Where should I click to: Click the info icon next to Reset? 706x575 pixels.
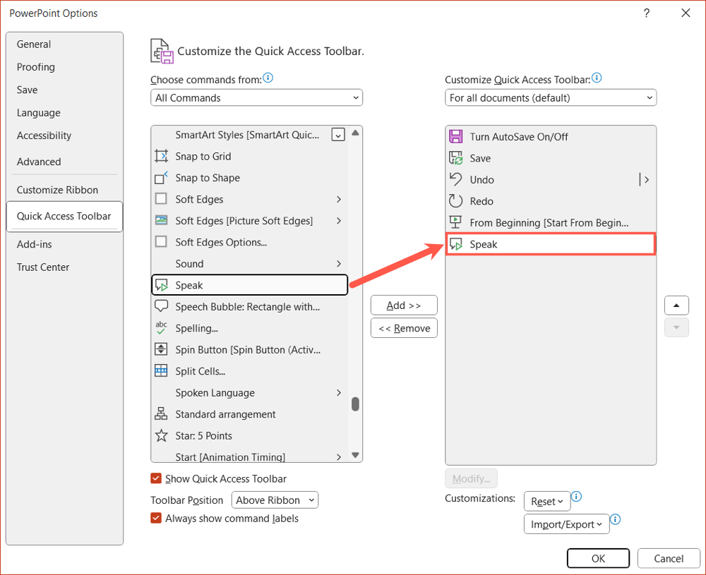(576, 497)
